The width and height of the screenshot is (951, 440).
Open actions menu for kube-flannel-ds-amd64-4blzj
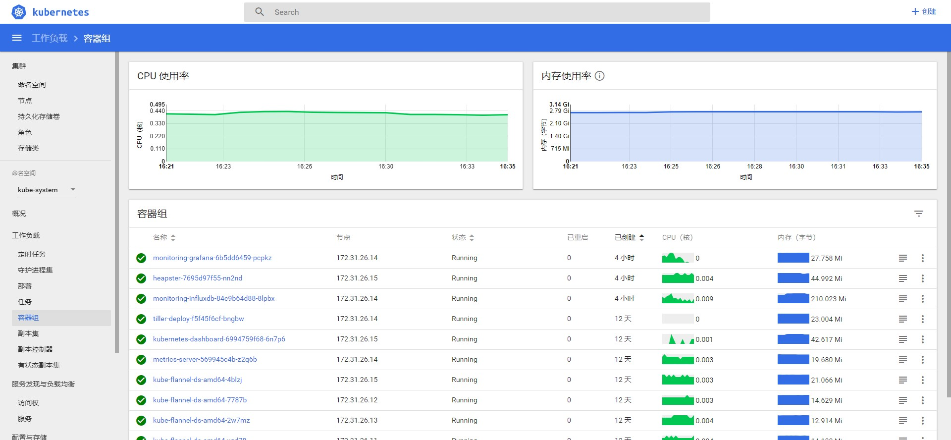coord(923,380)
